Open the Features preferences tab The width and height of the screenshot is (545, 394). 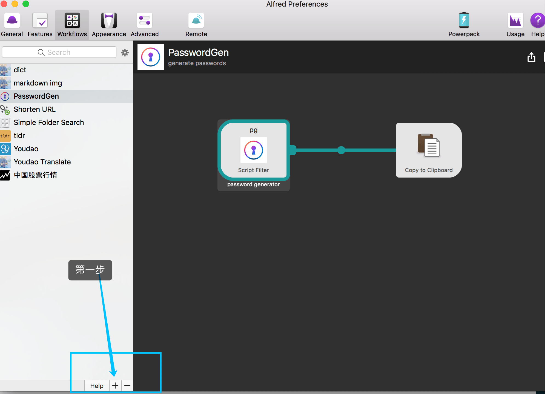pos(40,25)
